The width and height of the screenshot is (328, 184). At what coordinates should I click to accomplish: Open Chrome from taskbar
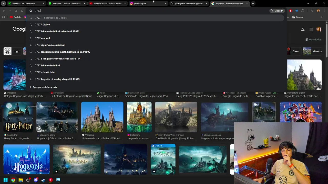pyautogui.click(x=13, y=180)
